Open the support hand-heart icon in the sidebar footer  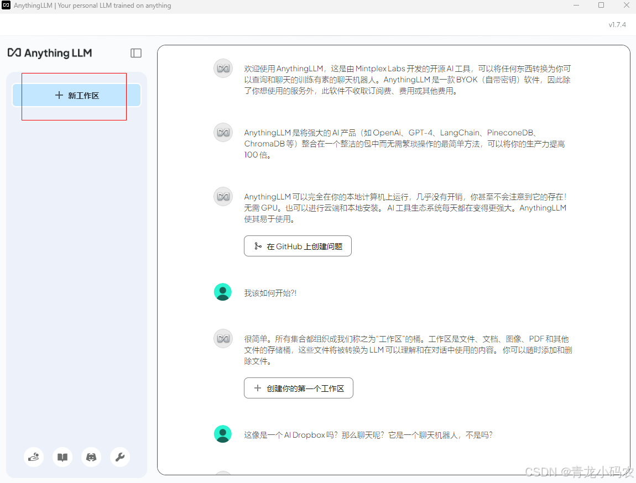34,457
